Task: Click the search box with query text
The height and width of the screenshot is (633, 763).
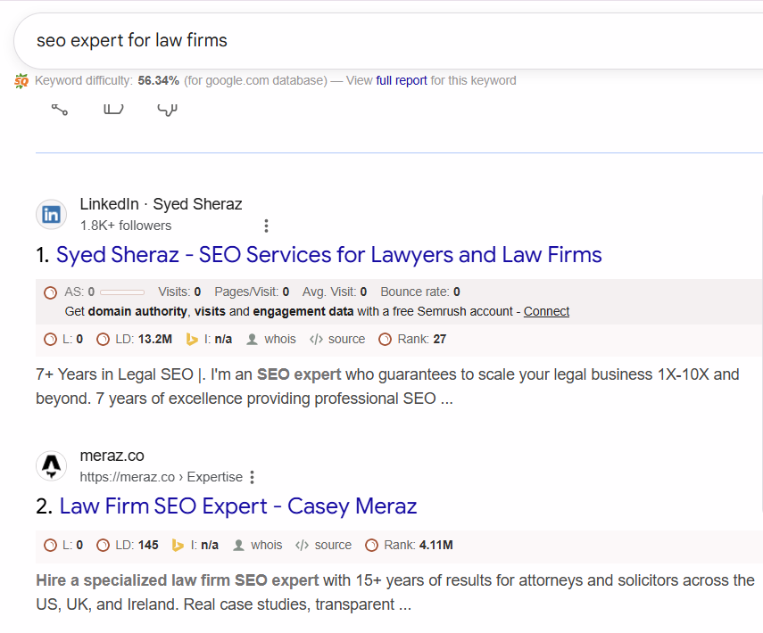Action: pyautogui.click(x=388, y=41)
